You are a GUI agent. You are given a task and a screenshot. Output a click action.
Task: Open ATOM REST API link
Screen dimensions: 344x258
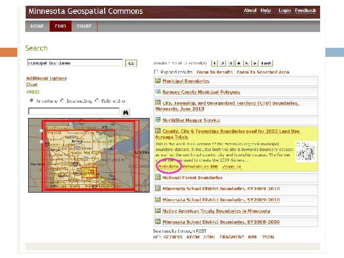coord(193,237)
